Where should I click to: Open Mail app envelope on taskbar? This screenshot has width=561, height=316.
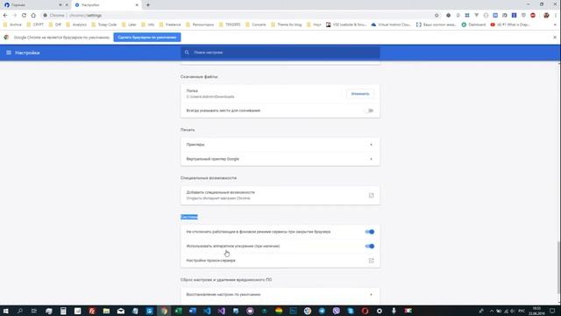(121, 311)
